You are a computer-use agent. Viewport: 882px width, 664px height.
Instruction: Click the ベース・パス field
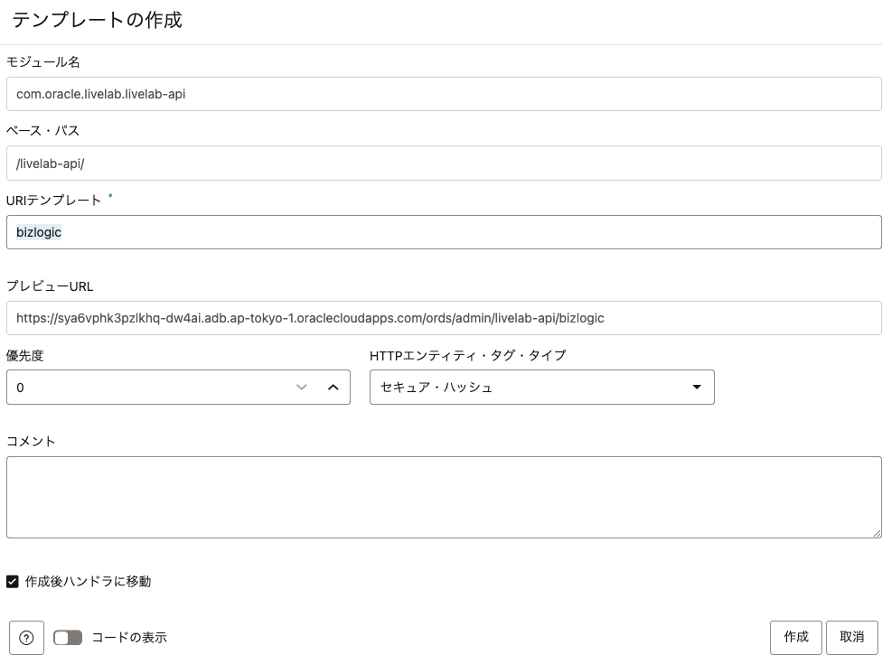click(x=444, y=163)
